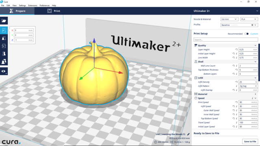Click the Infill Density value field

pyautogui.click(x=248, y=82)
